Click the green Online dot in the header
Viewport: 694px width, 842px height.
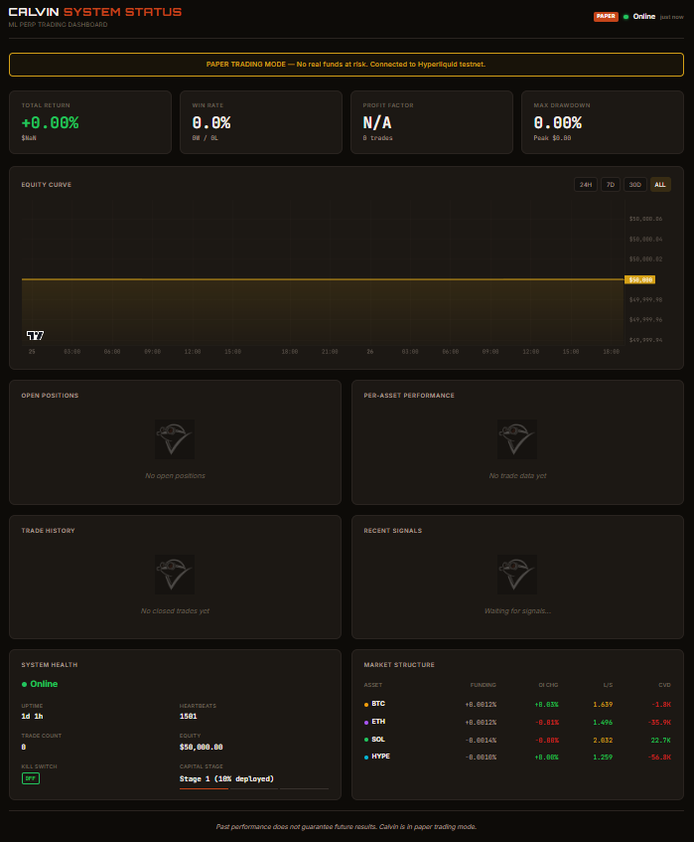(x=625, y=17)
